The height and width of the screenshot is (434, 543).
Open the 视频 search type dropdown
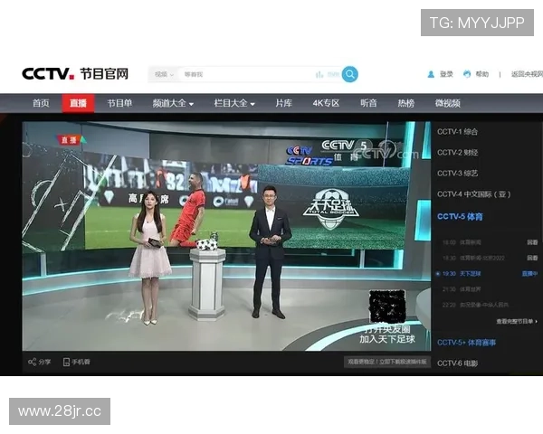(x=164, y=74)
